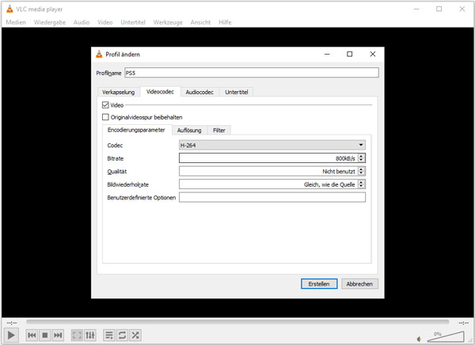475x345 pixels.
Task: Uncheck the Video checkbox
Action: point(106,104)
